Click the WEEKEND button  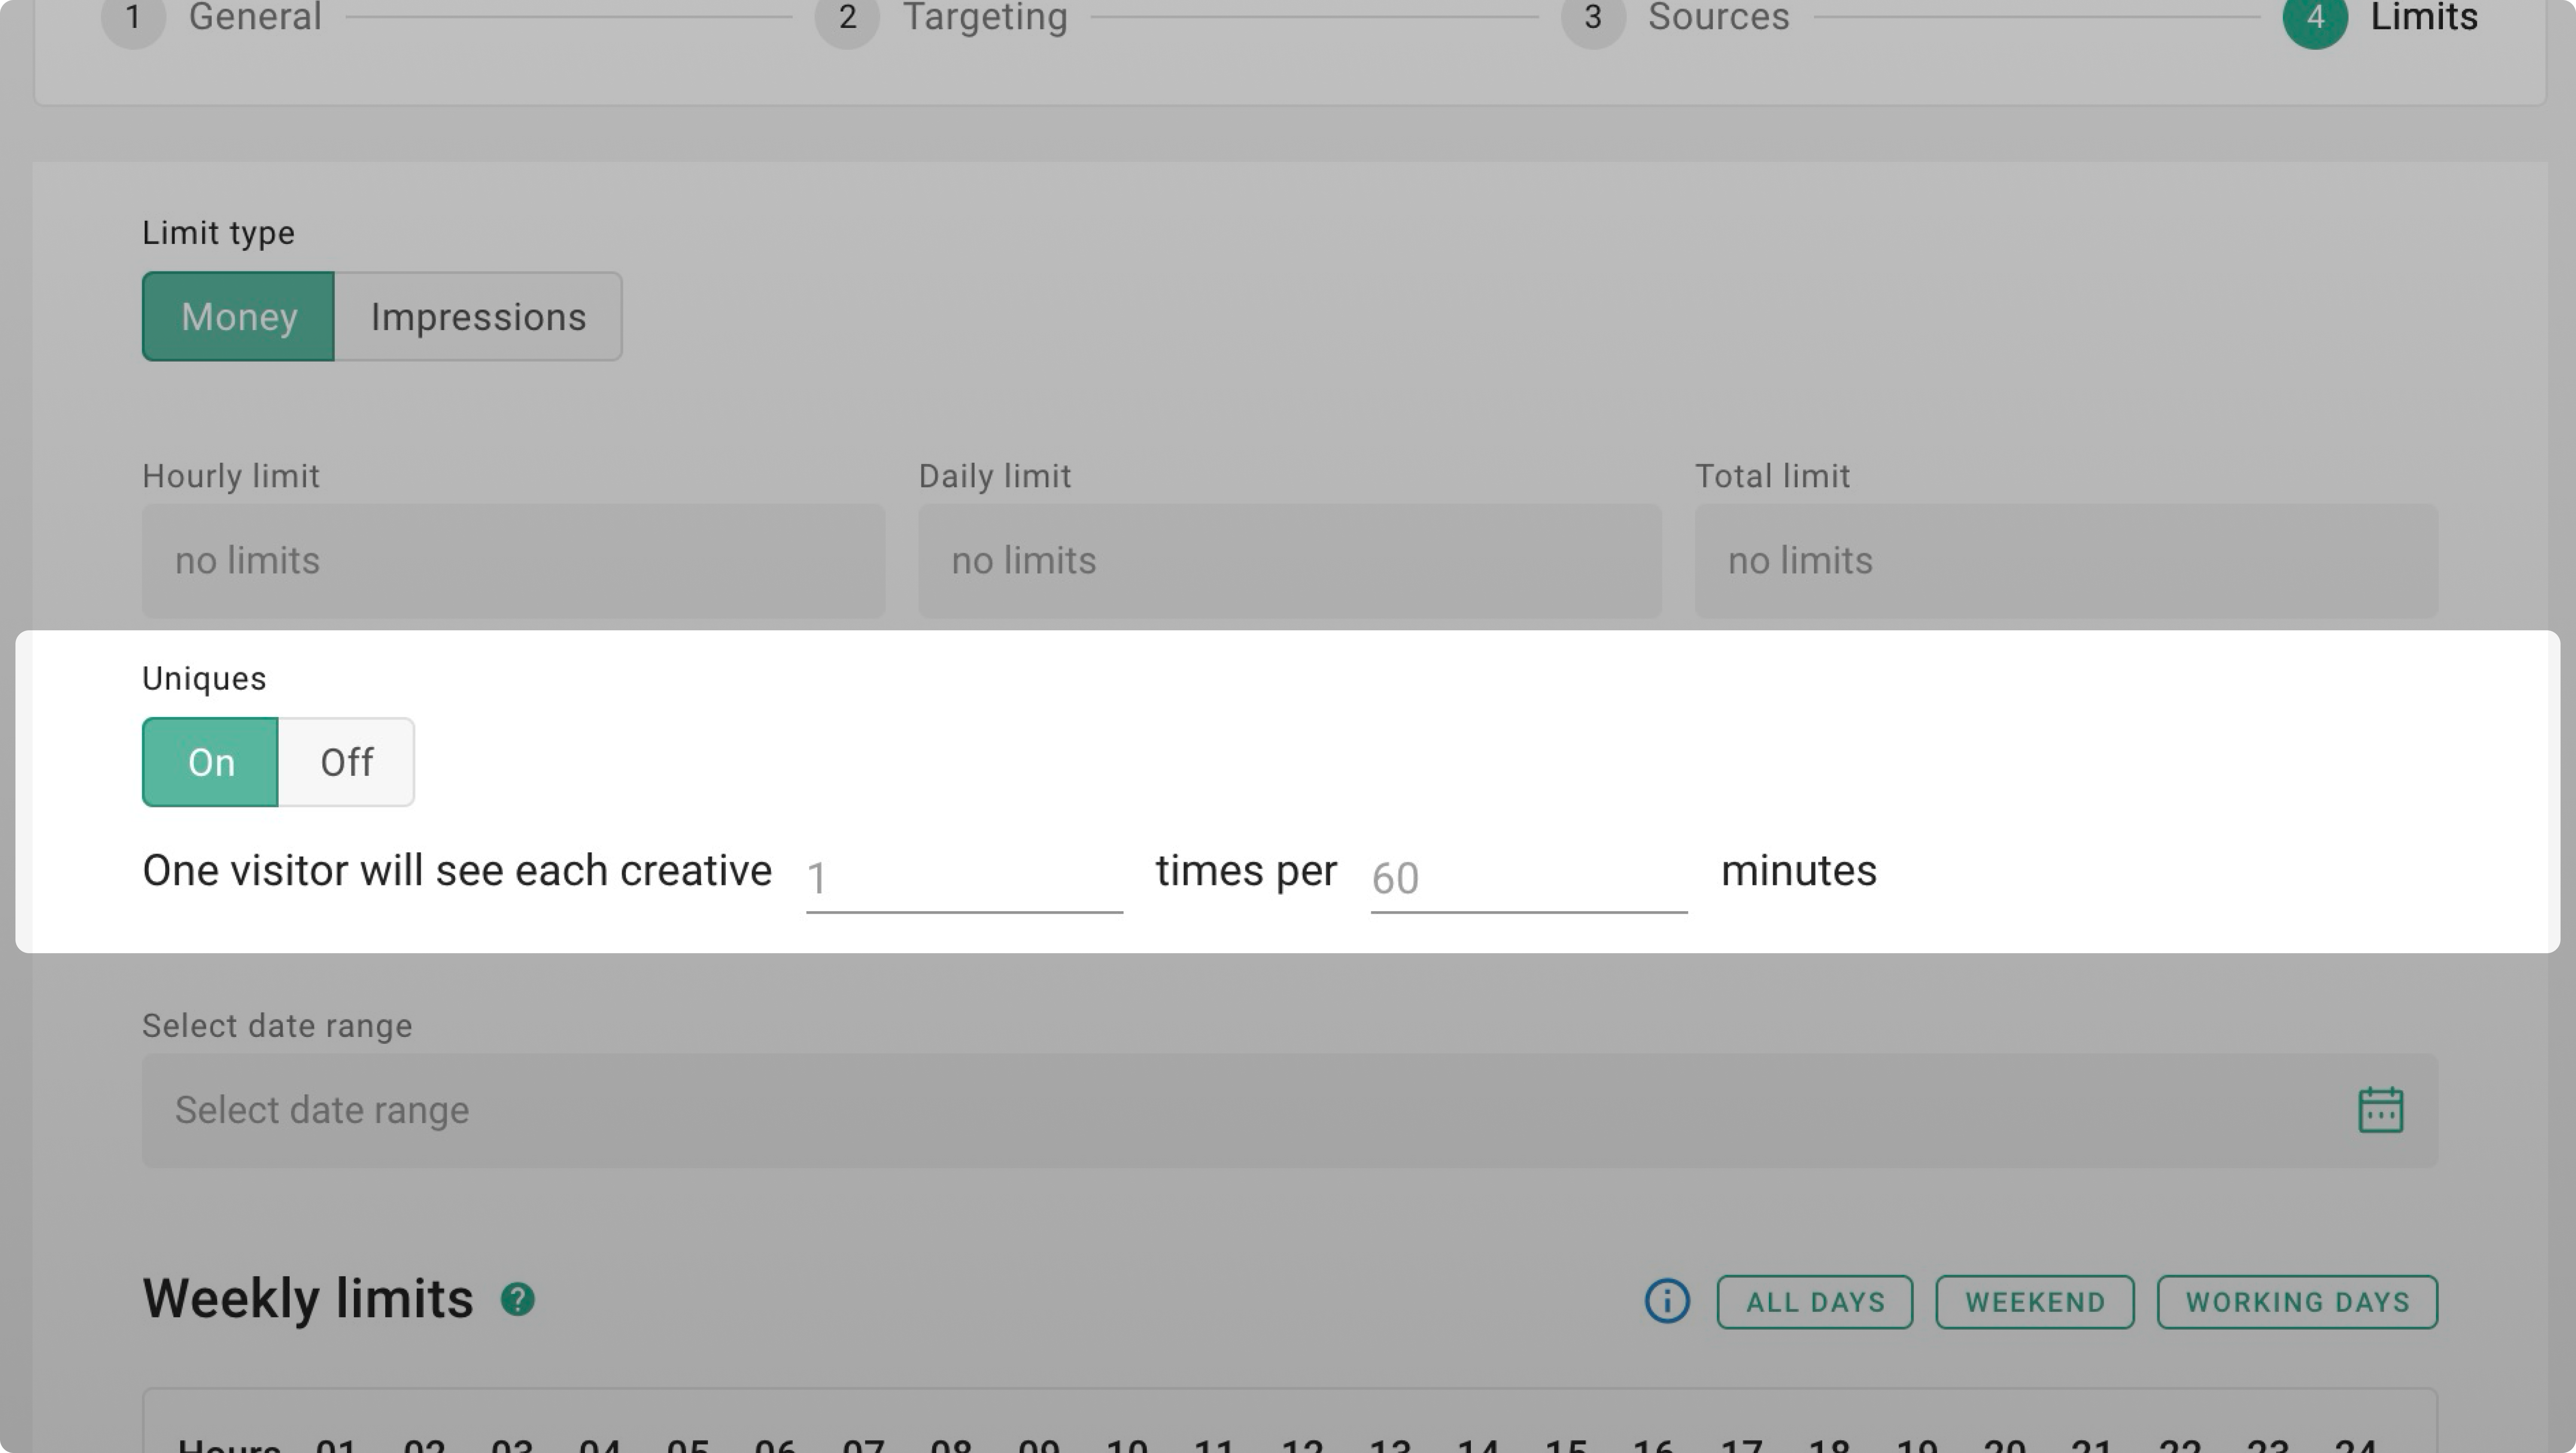click(2034, 1302)
